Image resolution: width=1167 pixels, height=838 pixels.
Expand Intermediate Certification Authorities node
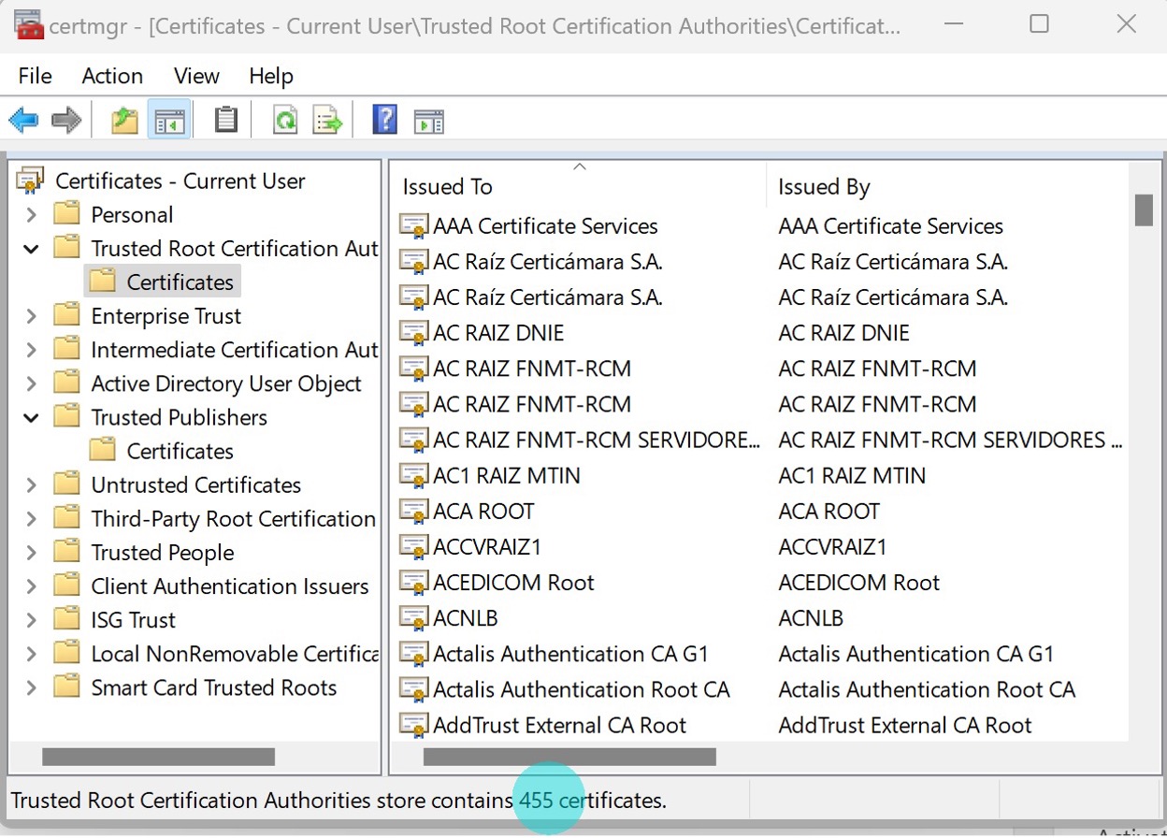32,350
